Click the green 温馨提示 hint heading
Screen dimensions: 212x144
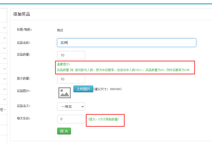(x=64, y=64)
